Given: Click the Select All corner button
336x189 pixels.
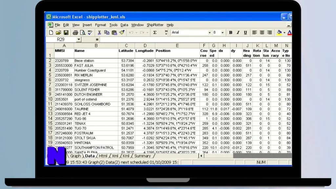Looking at the screenshot, I should tap(50, 45).
